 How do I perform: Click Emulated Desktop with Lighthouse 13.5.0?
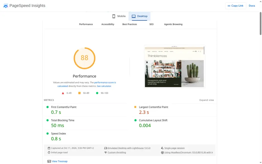pyautogui.click(x=129, y=148)
